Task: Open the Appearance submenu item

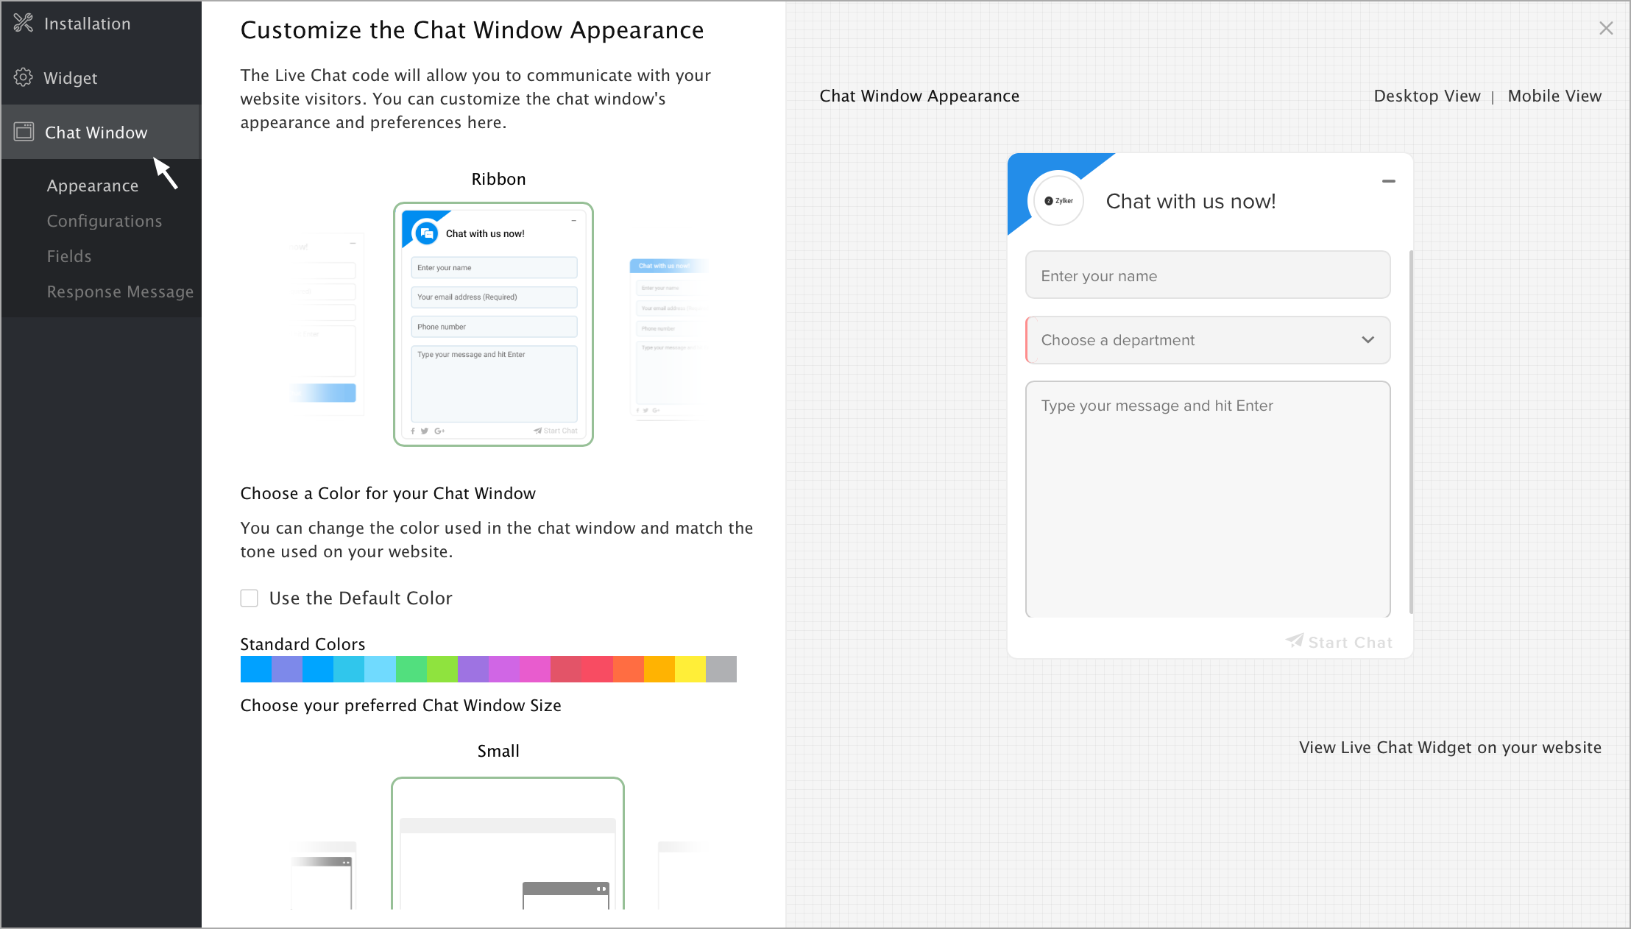Action: (93, 186)
